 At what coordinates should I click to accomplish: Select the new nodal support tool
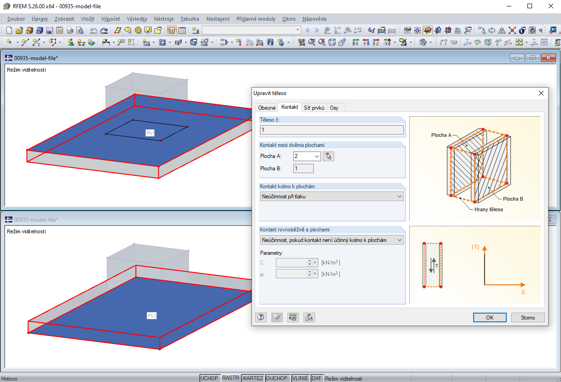click(70, 42)
